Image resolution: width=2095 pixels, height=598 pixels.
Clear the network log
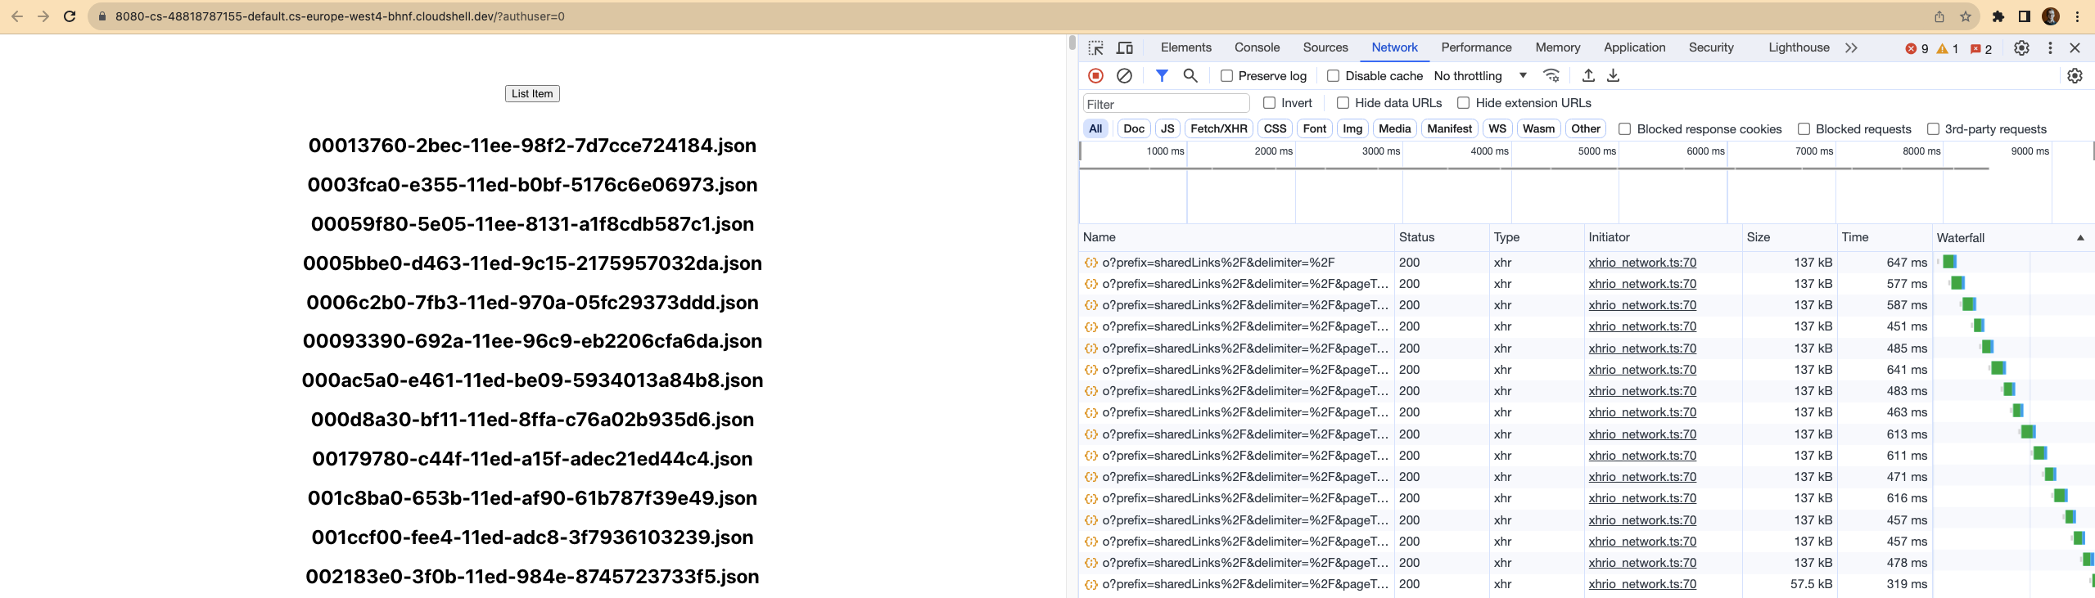pos(1124,75)
